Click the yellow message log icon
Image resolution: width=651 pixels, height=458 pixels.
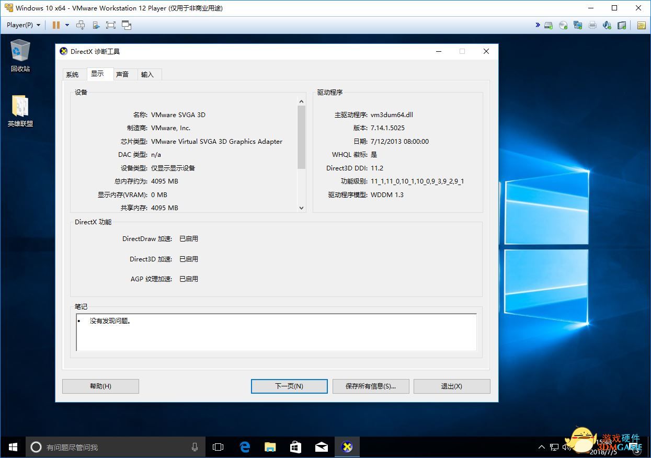641,25
